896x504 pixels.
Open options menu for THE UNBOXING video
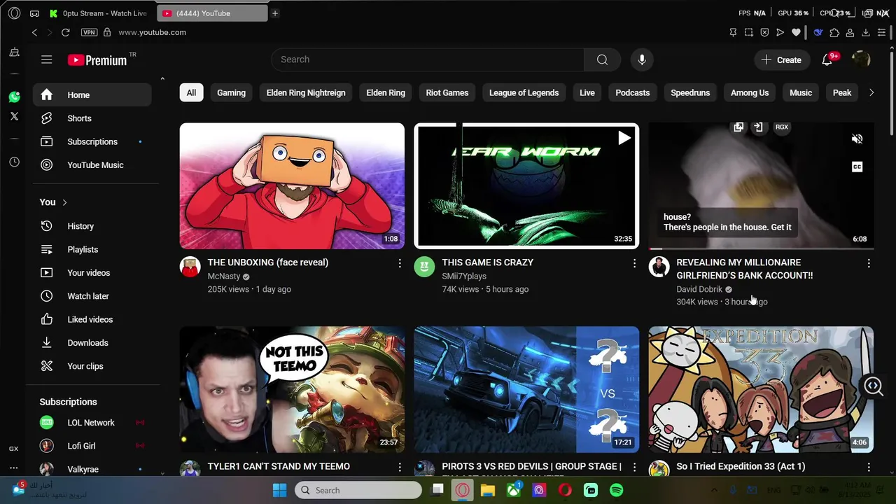(x=400, y=263)
